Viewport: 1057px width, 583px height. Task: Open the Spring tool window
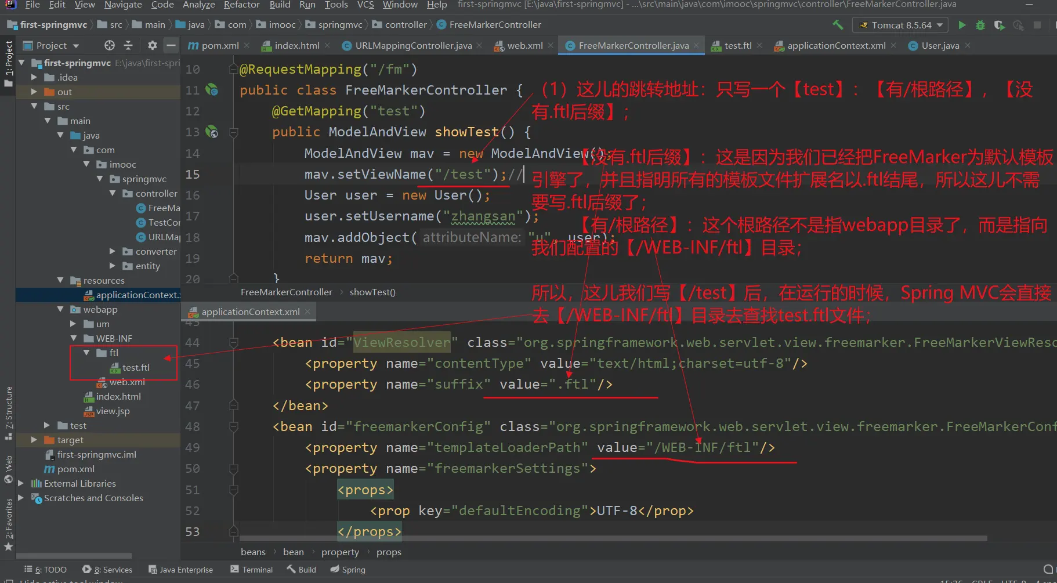(x=348, y=570)
